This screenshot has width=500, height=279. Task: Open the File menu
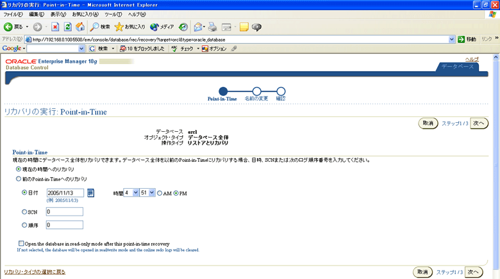(x=13, y=14)
